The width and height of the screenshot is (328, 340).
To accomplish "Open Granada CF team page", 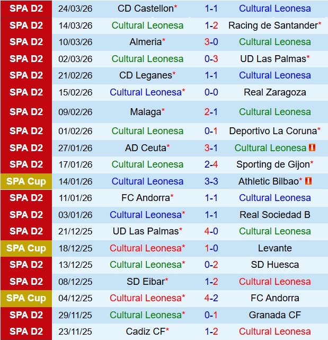I will pyautogui.click(x=274, y=315).
